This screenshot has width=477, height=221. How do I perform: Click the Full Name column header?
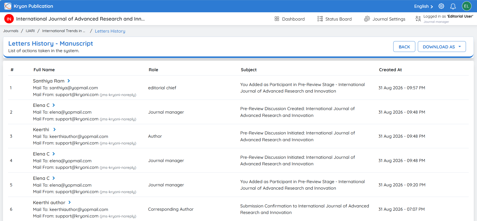44,70
